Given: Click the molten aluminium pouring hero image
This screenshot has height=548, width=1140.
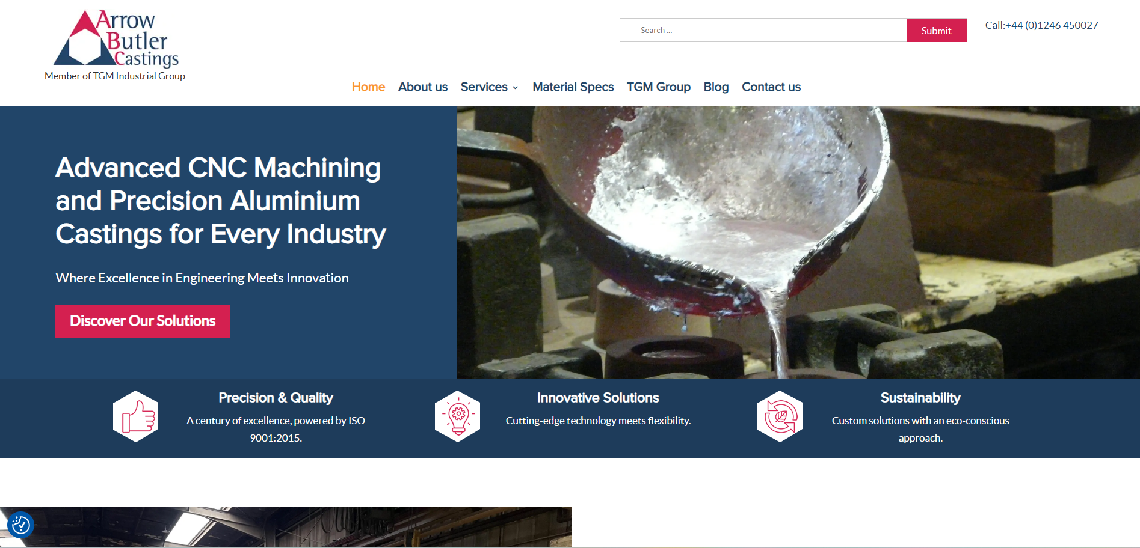Looking at the screenshot, I should 798,242.
